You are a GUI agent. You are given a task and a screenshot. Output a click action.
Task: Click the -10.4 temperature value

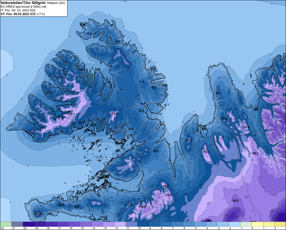click(81, 123)
